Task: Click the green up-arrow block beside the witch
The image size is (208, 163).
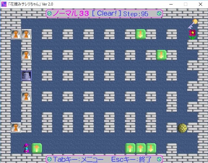Action: pyautogui.click(x=37, y=148)
